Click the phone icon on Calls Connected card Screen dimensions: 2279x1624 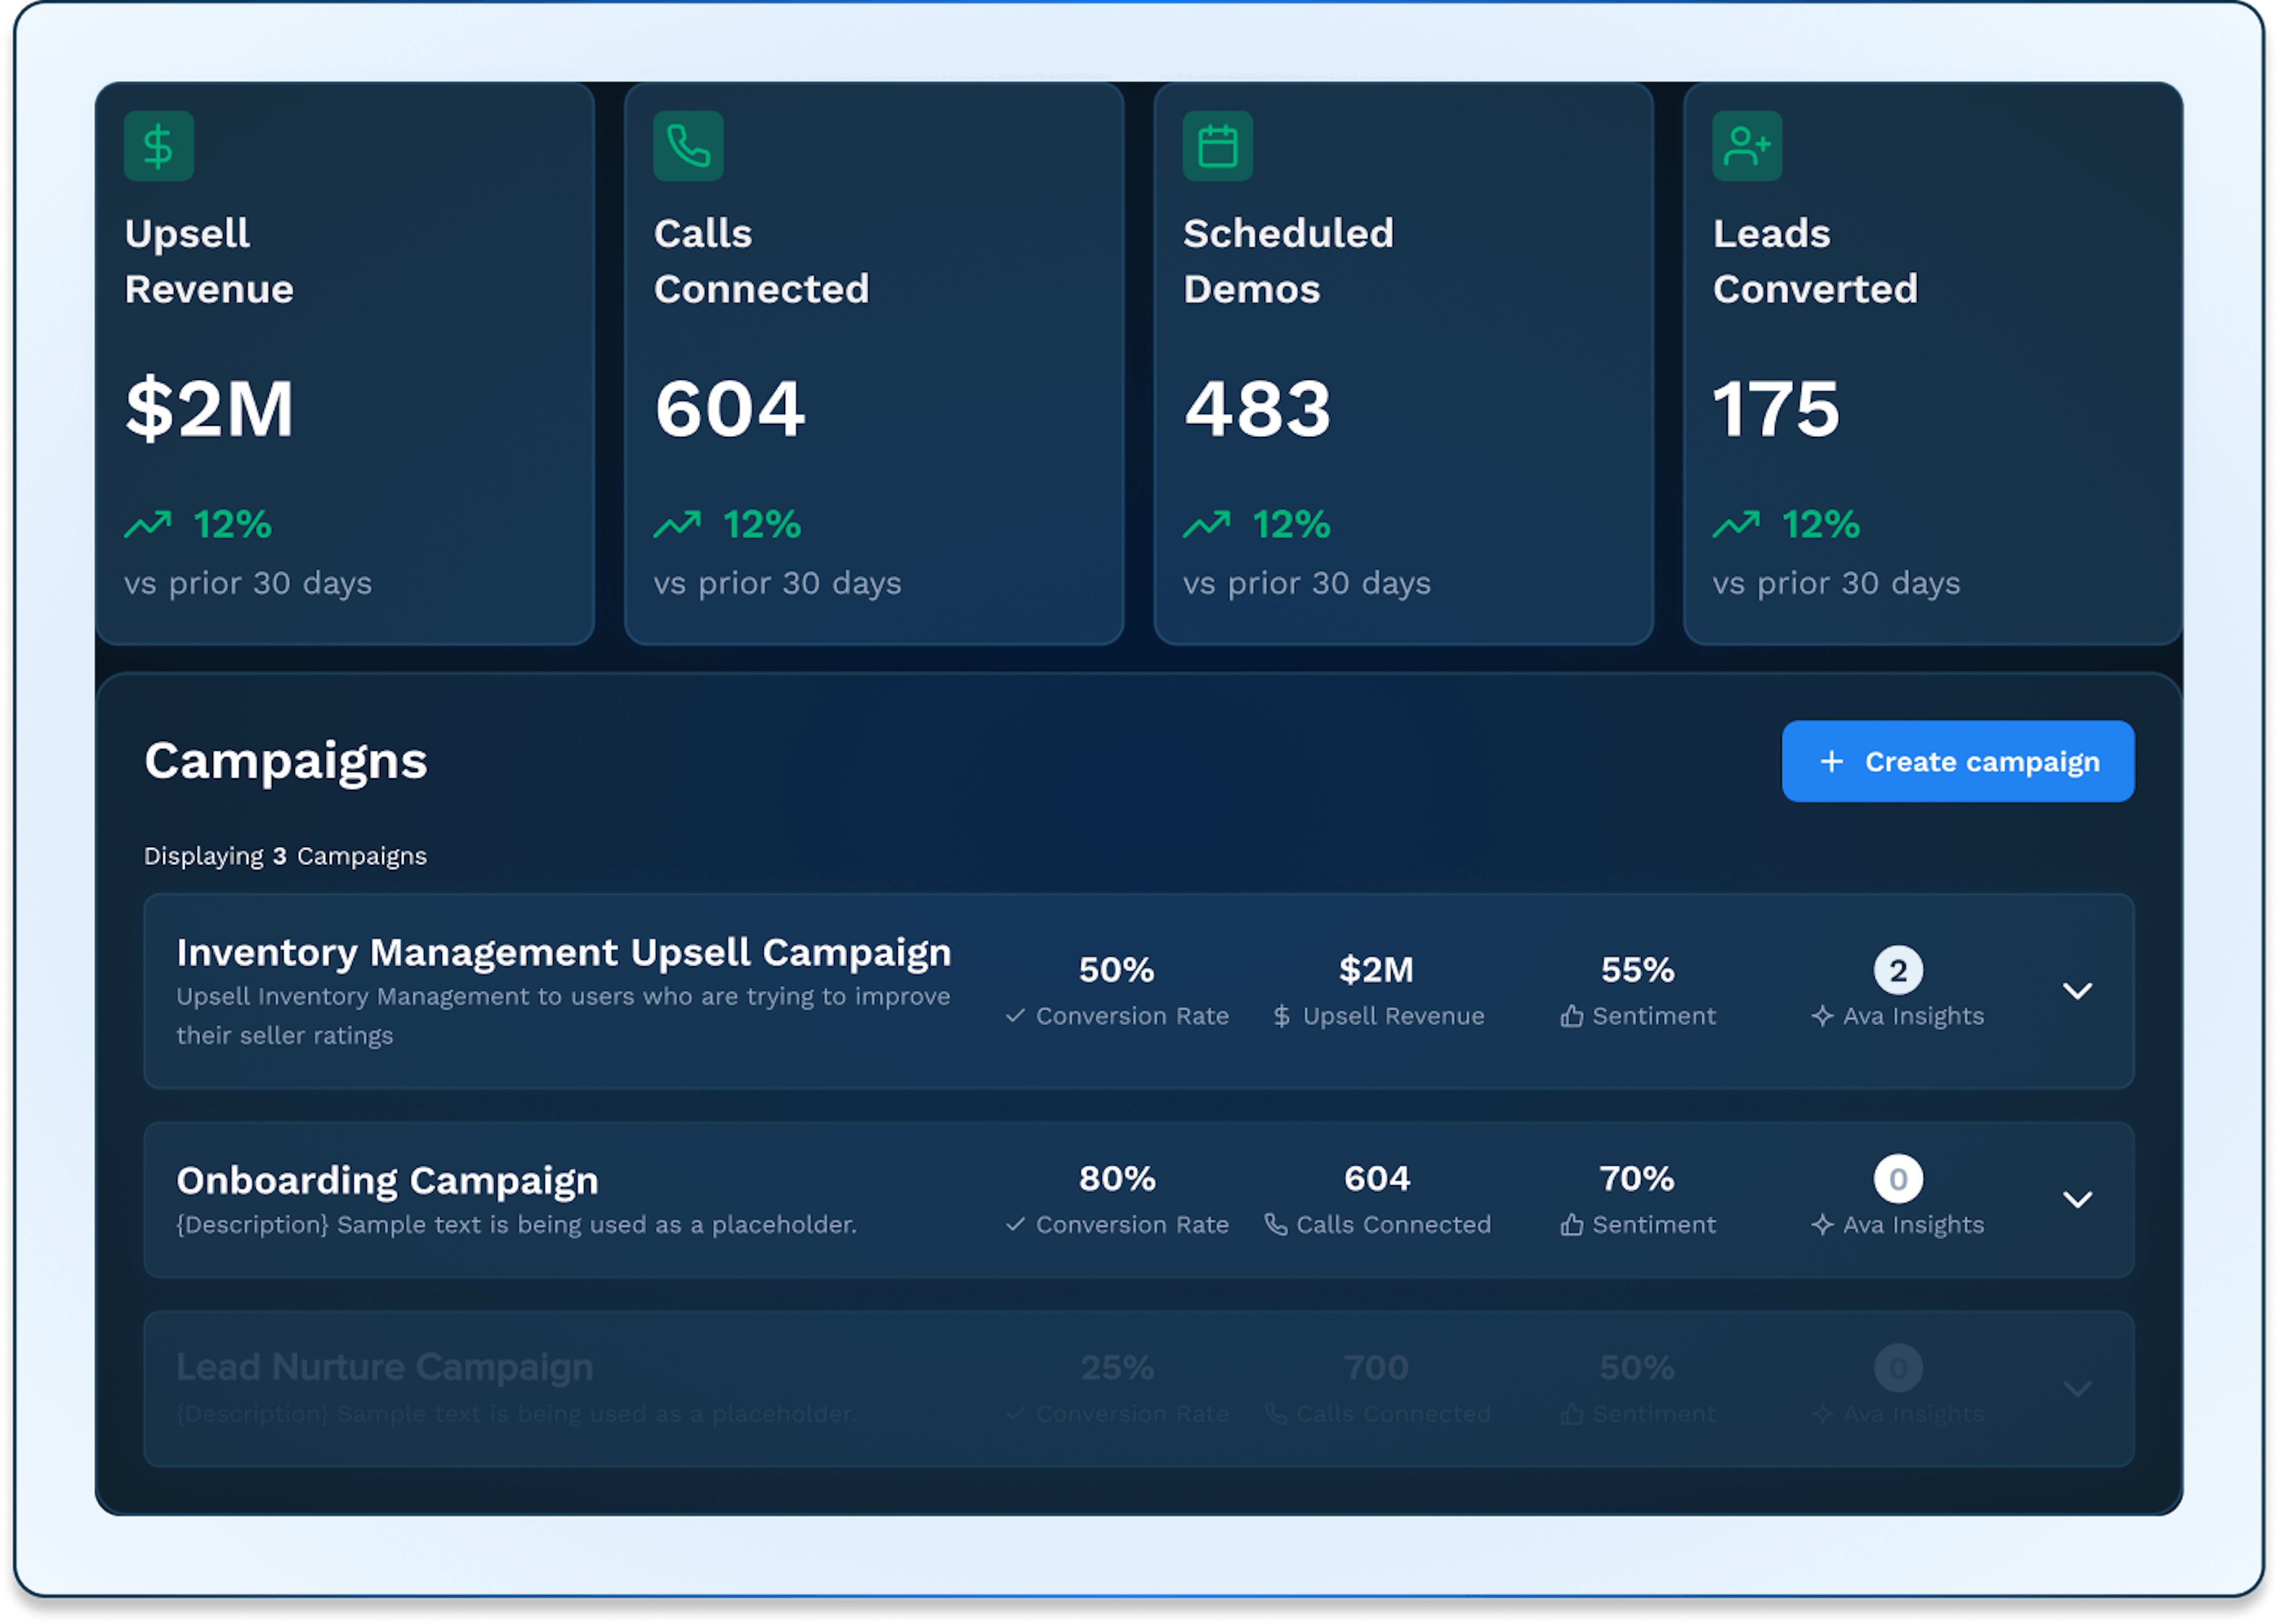click(688, 145)
